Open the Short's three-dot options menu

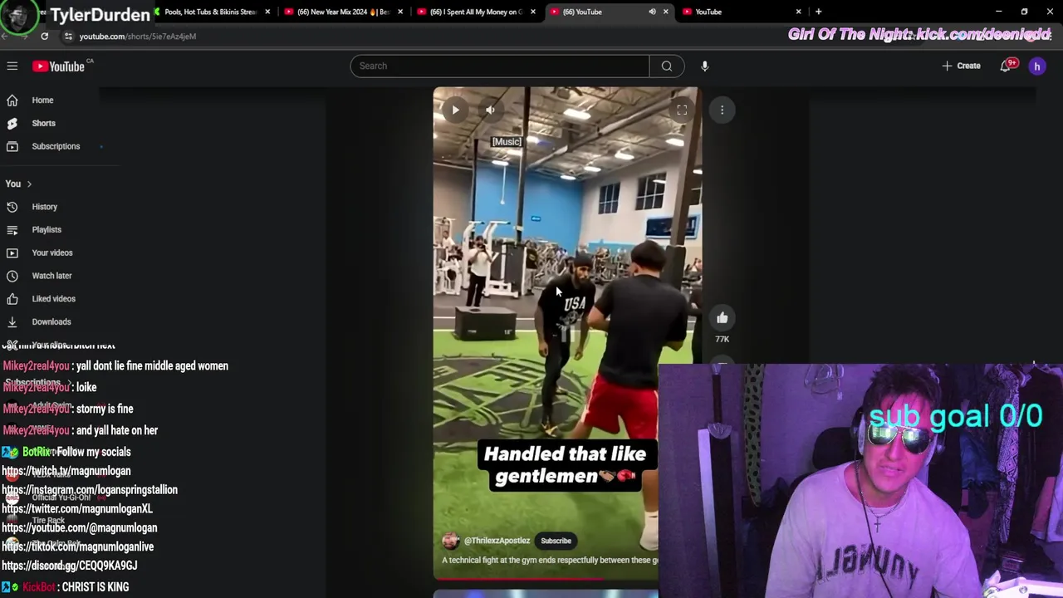click(x=722, y=110)
